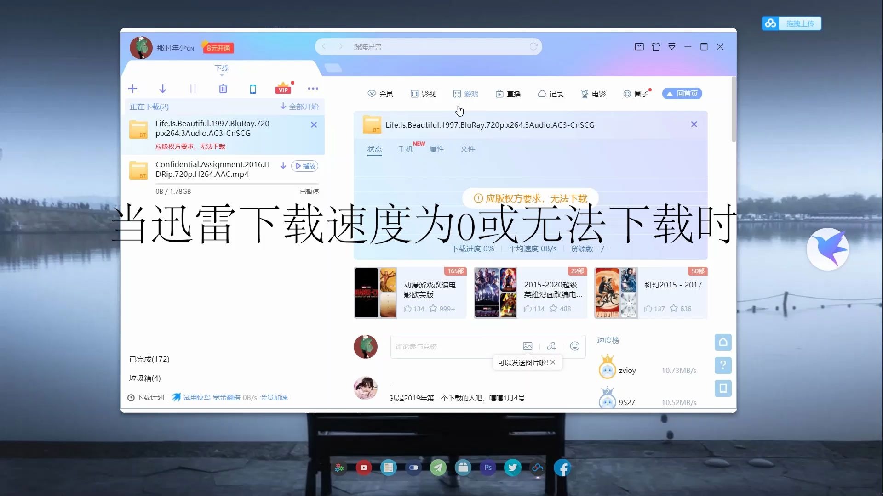
Task: Remove Life.Is.Beautiful task from download list
Action: [x=314, y=124]
